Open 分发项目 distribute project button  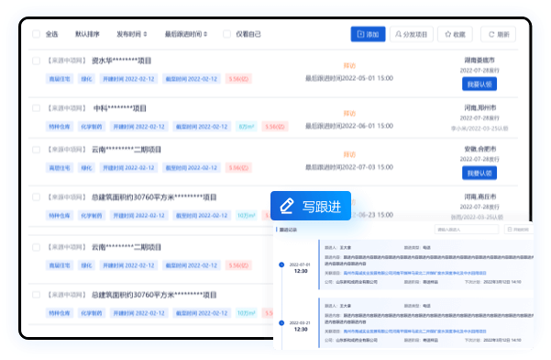[411, 34]
